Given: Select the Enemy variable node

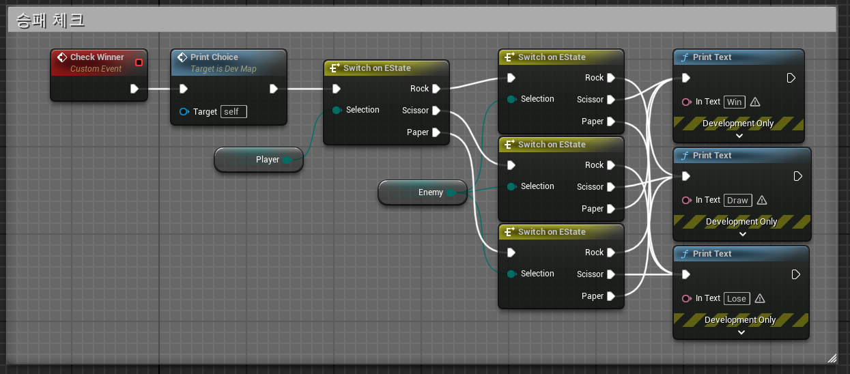Looking at the screenshot, I should coord(423,192).
